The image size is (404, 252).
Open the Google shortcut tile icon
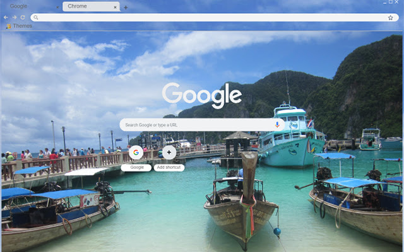(136, 152)
